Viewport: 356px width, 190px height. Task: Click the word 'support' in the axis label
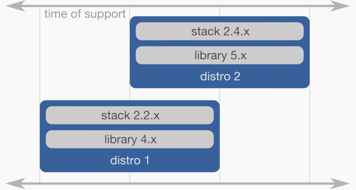105,14
